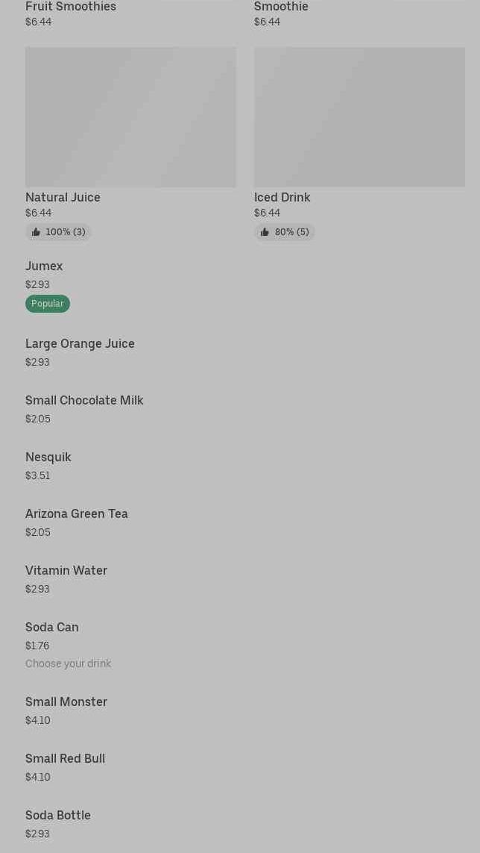Click the Fruit Smoothies item title
This screenshot has width=480, height=853.
71,7
